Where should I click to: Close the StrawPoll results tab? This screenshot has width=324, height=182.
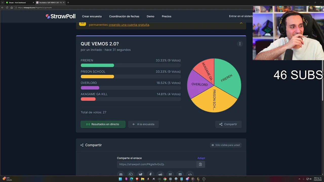click(64, 3)
